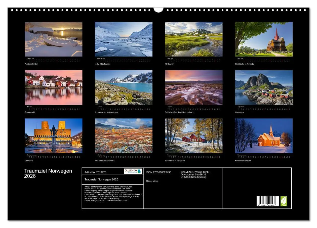317x228 pixels.
Task: Click the CALVENDO publisher logo
Action: [131, 171]
